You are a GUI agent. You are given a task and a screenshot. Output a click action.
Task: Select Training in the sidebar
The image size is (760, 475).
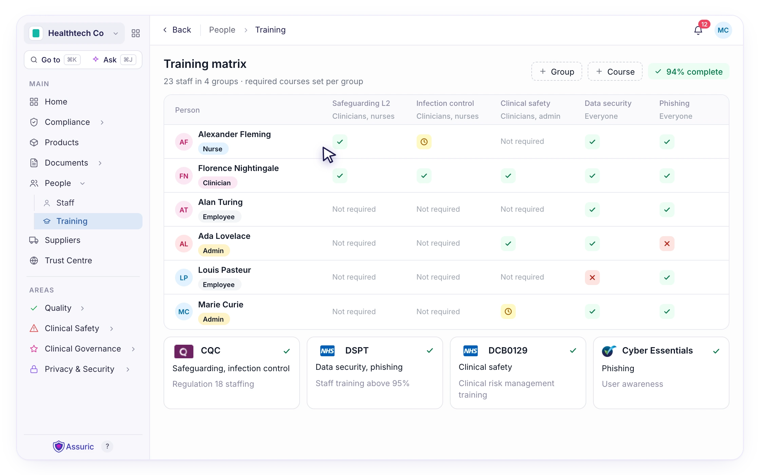tap(88, 221)
